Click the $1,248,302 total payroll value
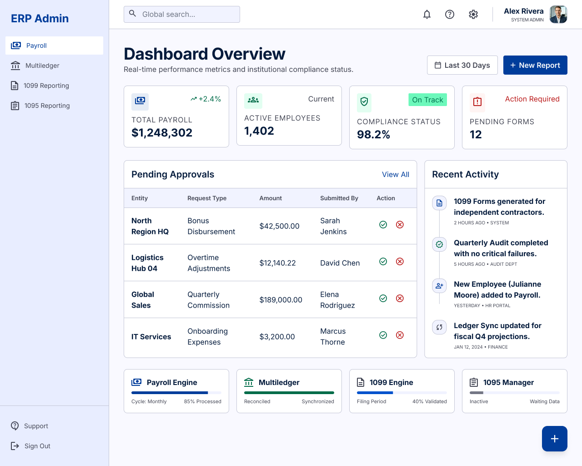 pos(162,133)
